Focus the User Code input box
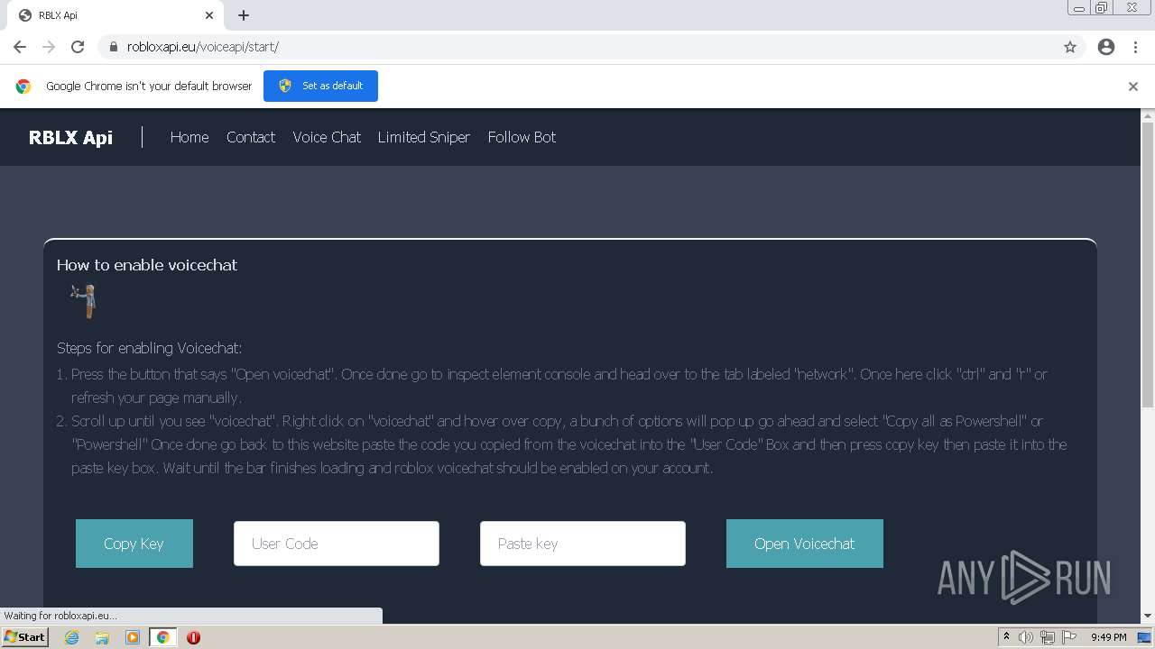The width and height of the screenshot is (1155, 649). pos(337,544)
